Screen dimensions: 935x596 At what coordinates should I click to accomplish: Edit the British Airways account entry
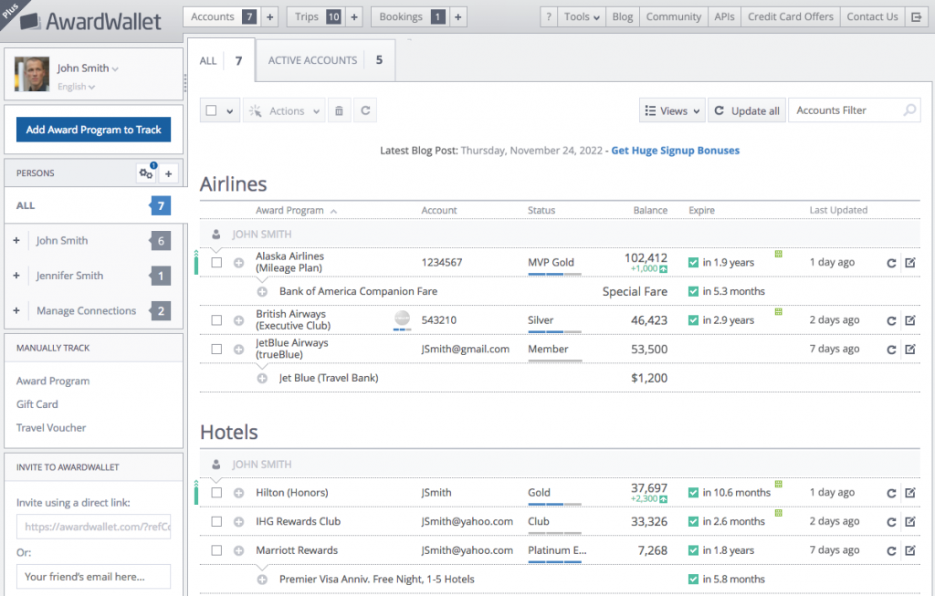(x=909, y=320)
